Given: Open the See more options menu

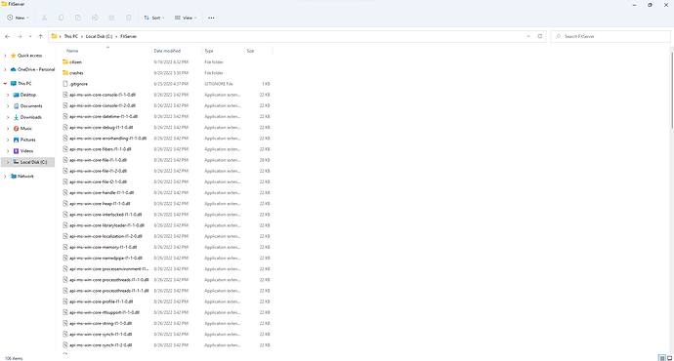Looking at the screenshot, I should click(211, 18).
